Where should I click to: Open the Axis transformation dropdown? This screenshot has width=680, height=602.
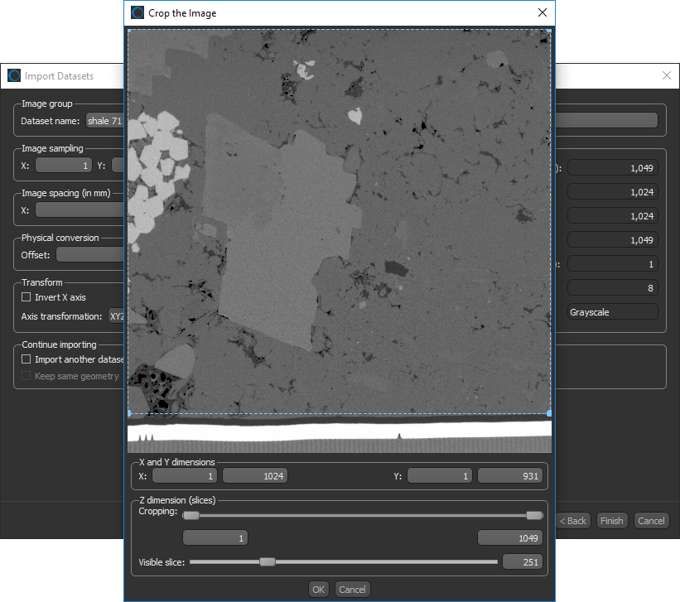[x=116, y=315]
